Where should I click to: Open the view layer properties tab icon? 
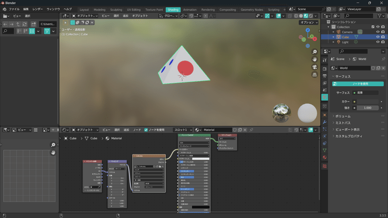coord(324,83)
